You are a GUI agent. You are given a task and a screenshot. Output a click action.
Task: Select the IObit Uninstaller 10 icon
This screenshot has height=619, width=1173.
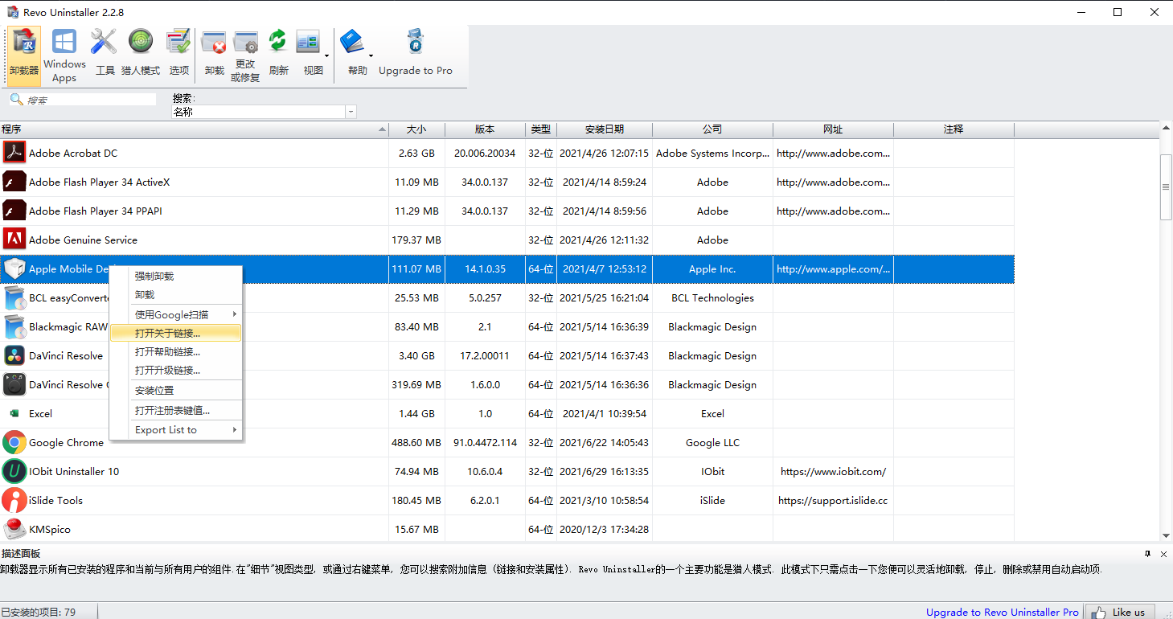click(14, 471)
